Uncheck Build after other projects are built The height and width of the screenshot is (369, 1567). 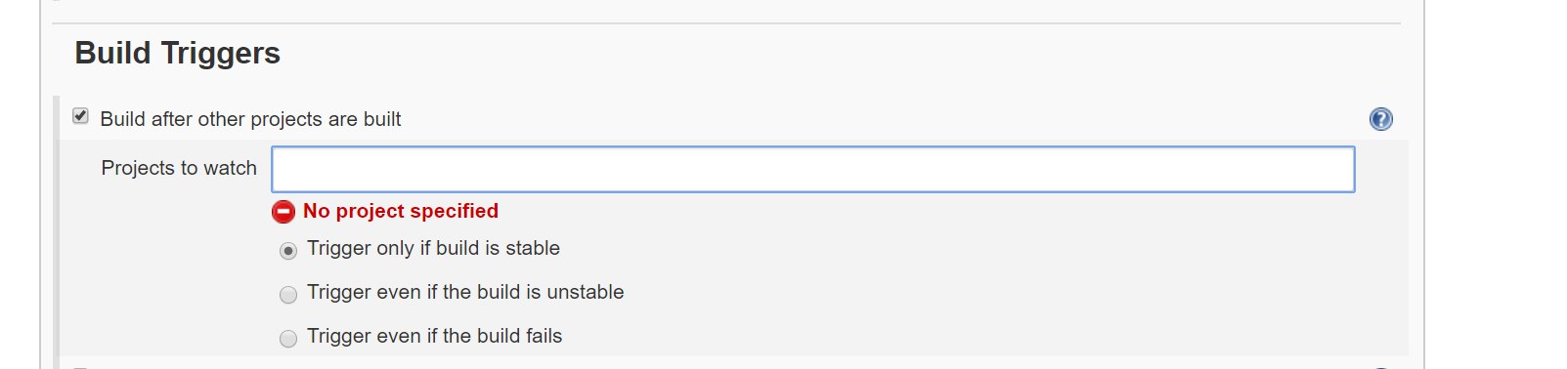tap(81, 116)
